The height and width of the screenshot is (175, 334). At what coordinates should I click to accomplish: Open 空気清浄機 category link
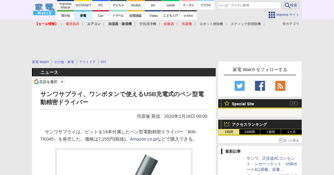pos(148,24)
